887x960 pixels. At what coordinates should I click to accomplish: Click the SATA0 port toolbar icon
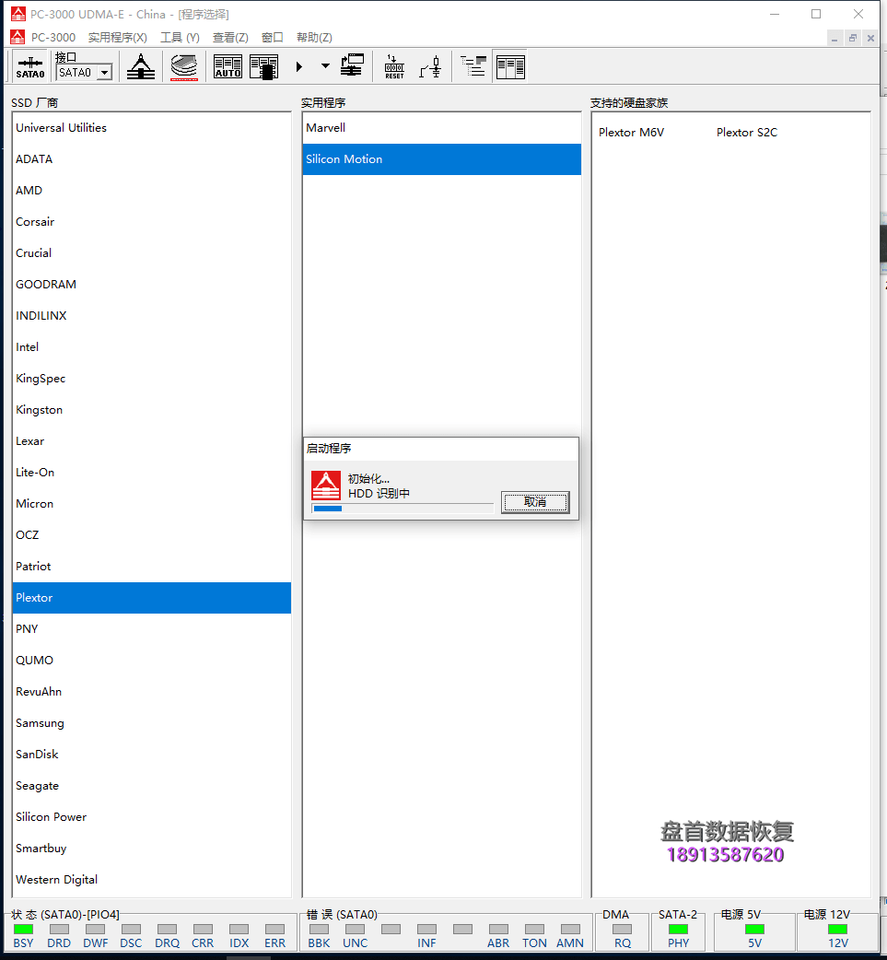click(x=30, y=66)
